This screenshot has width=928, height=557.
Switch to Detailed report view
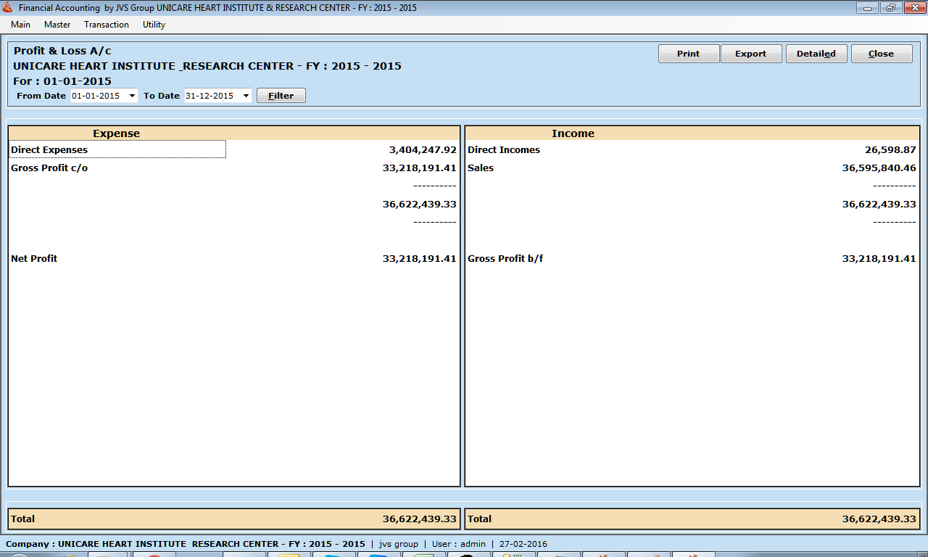tap(816, 54)
